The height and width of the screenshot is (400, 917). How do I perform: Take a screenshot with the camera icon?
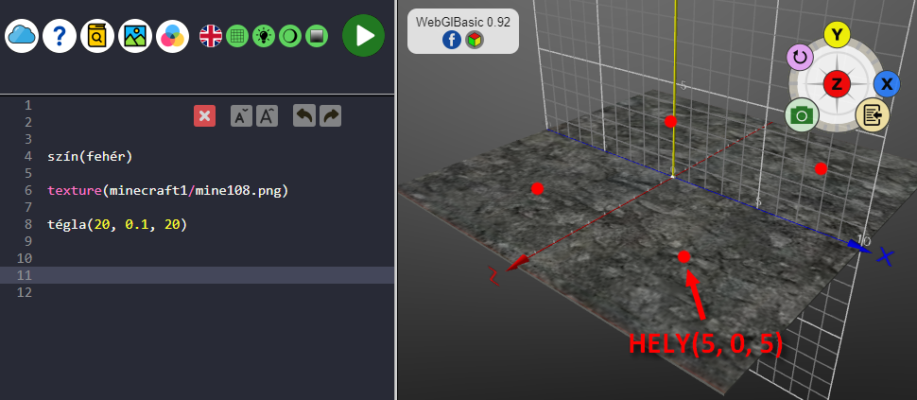tap(802, 115)
